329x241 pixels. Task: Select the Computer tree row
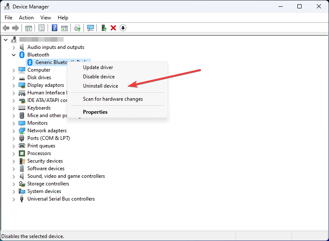[x=39, y=70]
